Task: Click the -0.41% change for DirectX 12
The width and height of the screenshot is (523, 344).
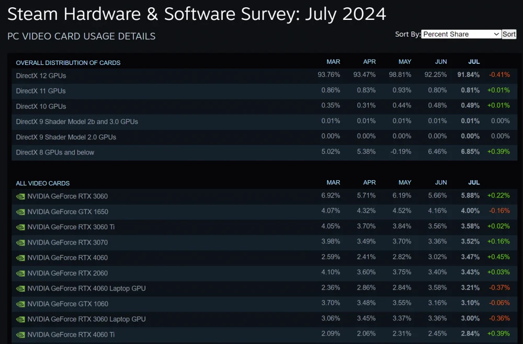Action: [x=499, y=75]
